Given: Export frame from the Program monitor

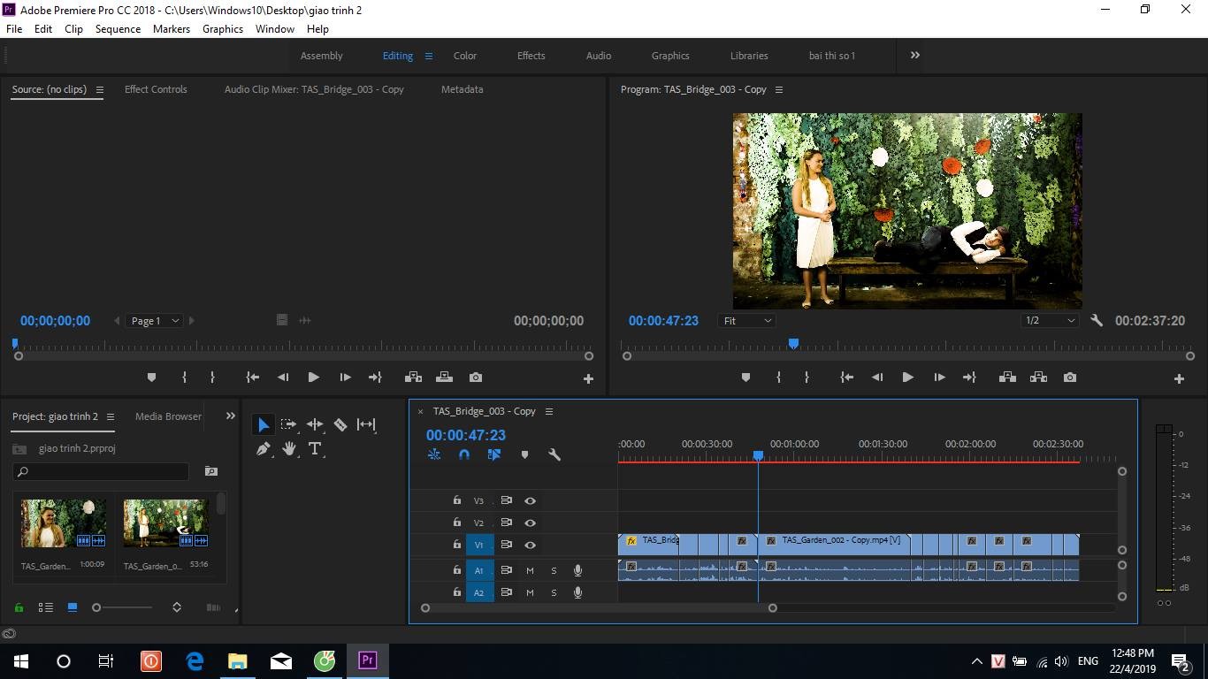Looking at the screenshot, I should (1070, 378).
